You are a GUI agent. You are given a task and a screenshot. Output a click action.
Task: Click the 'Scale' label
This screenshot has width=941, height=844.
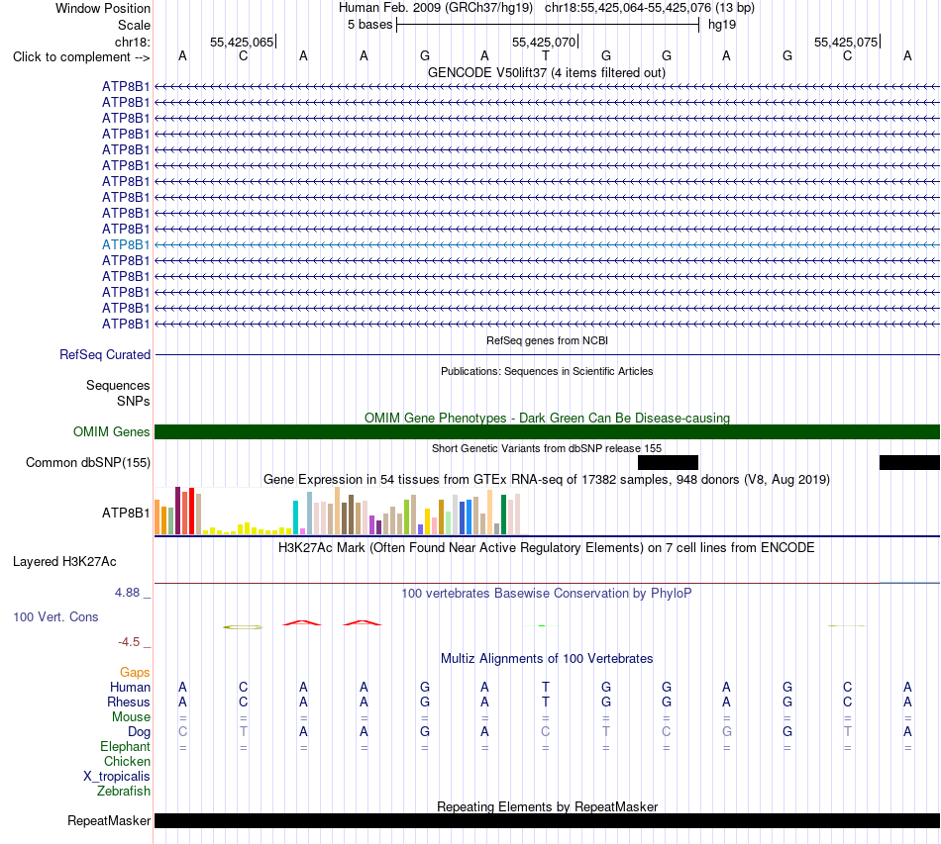pos(134,25)
